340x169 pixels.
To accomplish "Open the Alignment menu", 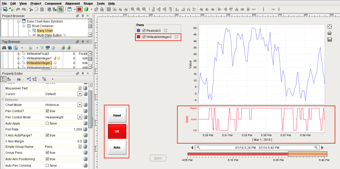I will point(73,4).
